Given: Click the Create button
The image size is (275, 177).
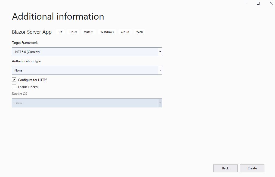Looking at the screenshot, I should [252, 168].
